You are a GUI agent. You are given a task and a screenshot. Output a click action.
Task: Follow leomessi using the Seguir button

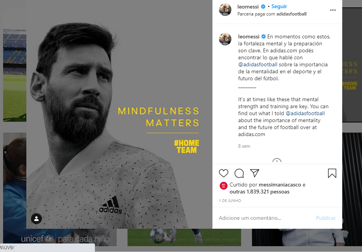pyautogui.click(x=279, y=7)
